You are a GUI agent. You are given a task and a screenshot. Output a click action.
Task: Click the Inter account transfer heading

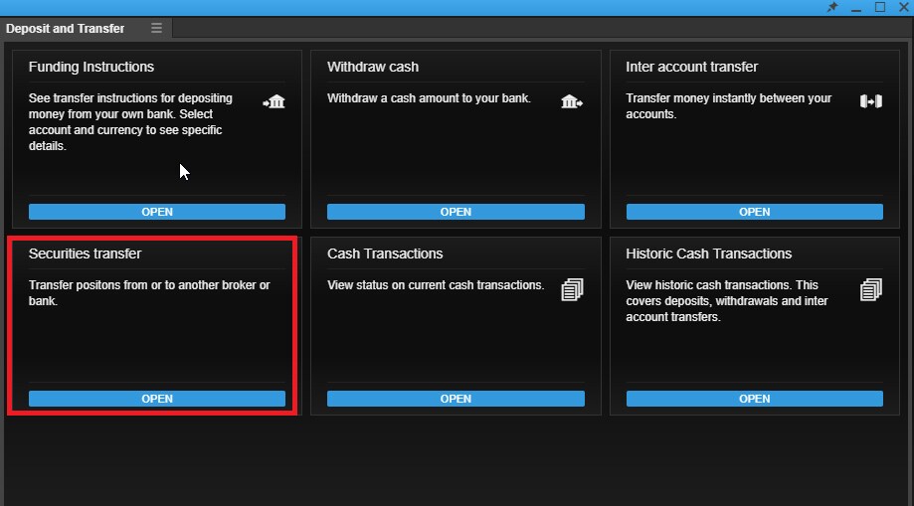[x=692, y=67]
